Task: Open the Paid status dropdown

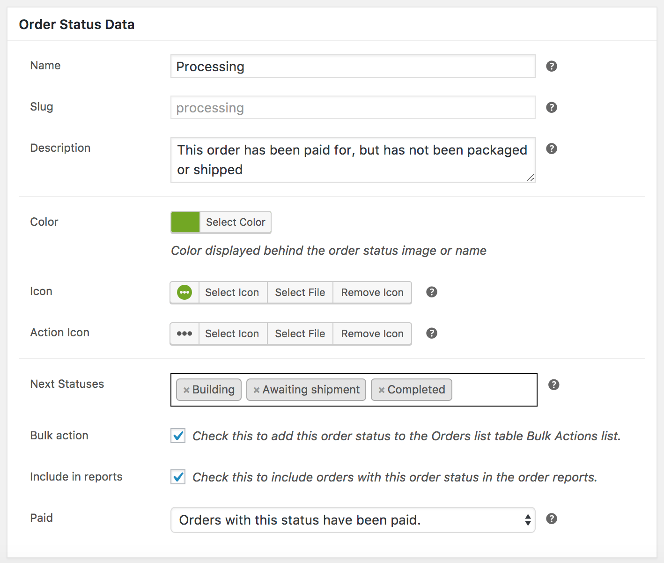Action: click(x=353, y=520)
